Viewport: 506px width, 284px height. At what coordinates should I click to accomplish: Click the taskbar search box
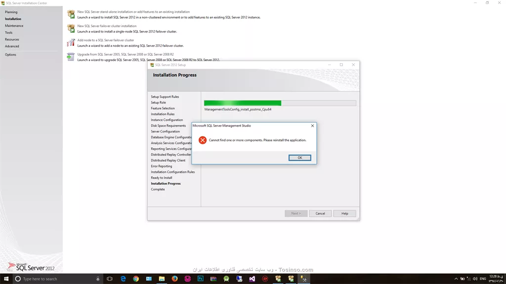57,279
